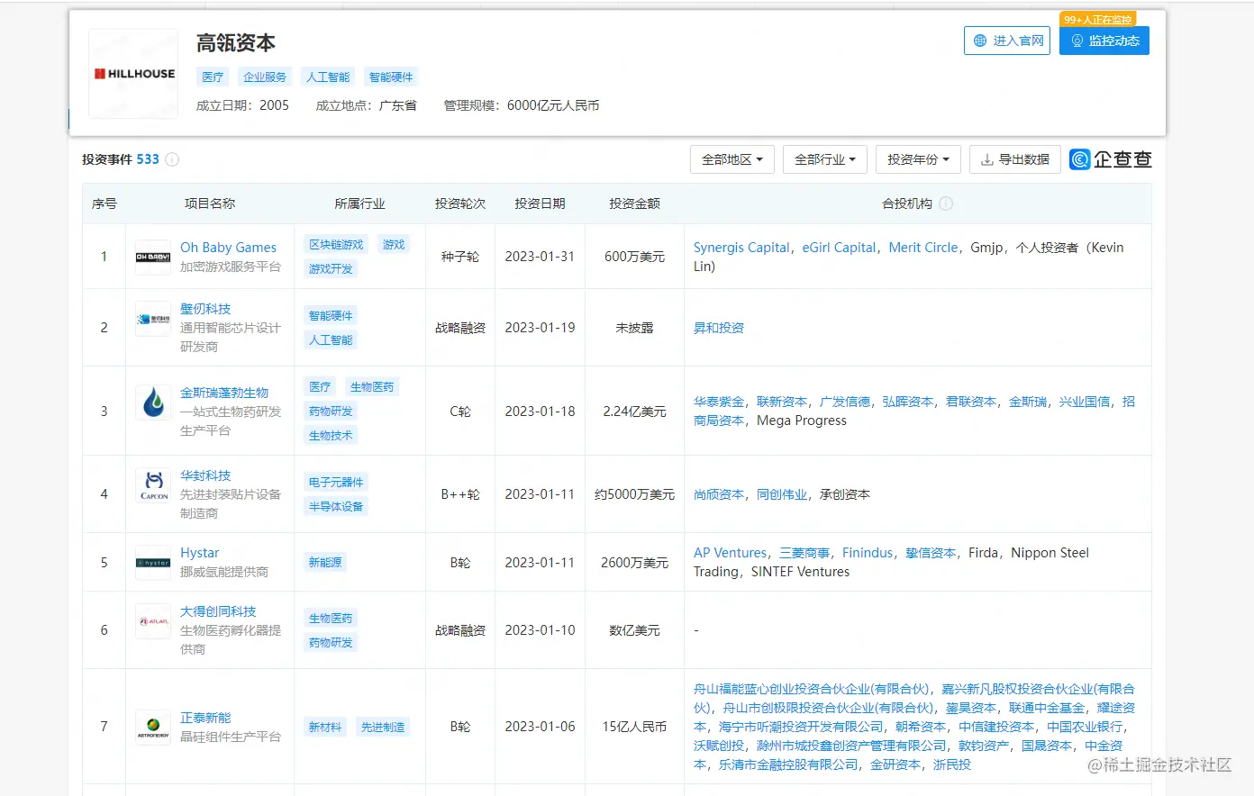The height and width of the screenshot is (796, 1254).
Task: Open the 投资年份 year dropdown
Action: tap(919, 159)
